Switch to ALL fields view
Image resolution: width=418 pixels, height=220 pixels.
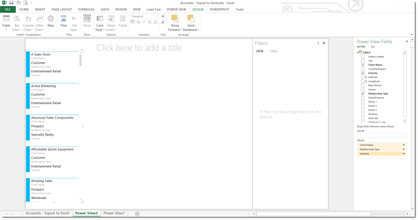click(373, 47)
